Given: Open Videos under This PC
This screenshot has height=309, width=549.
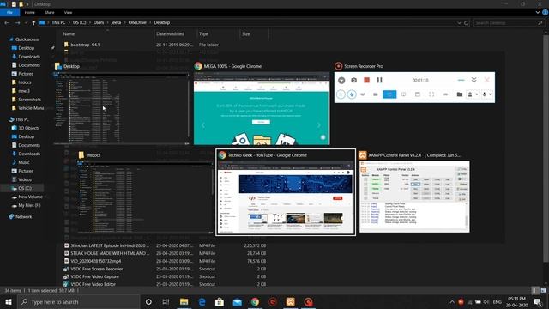Looking at the screenshot, I should tap(25, 179).
